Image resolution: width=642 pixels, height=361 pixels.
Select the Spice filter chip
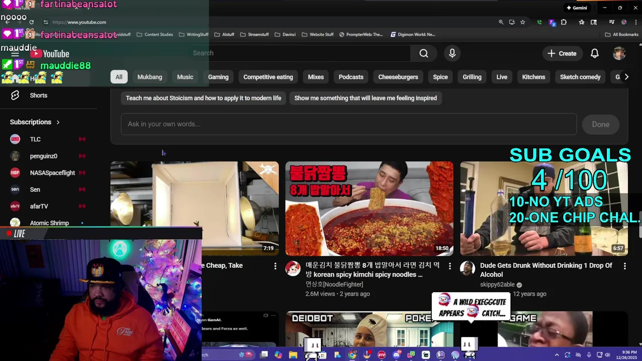440,77
